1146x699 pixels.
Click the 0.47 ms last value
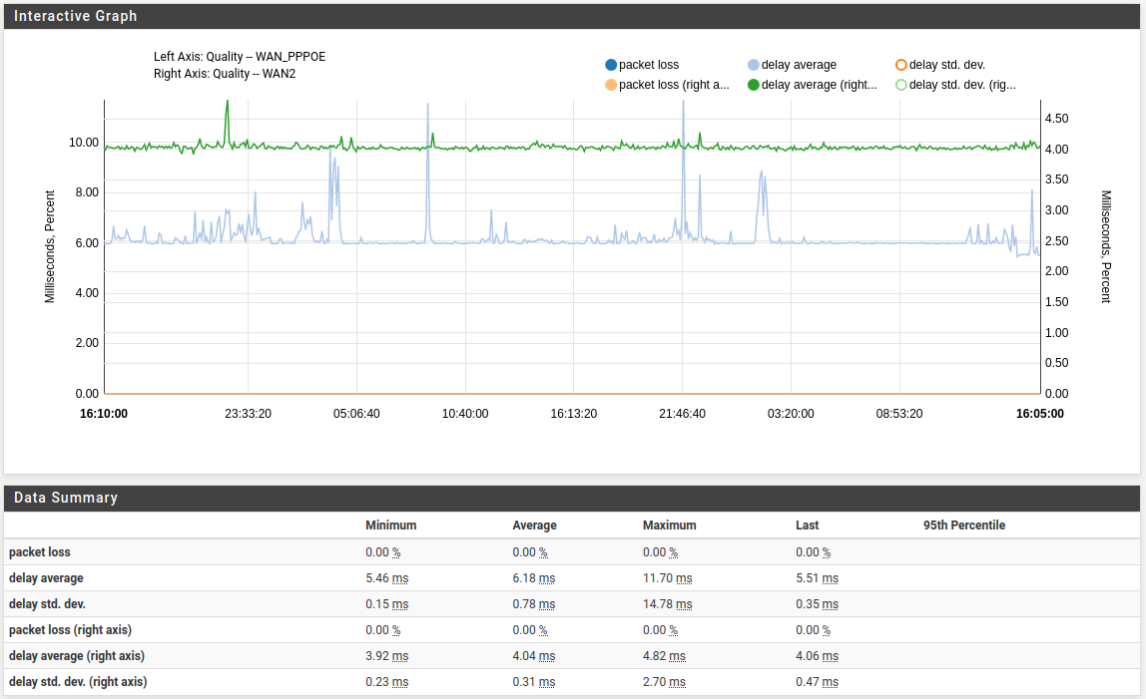[x=818, y=682]
